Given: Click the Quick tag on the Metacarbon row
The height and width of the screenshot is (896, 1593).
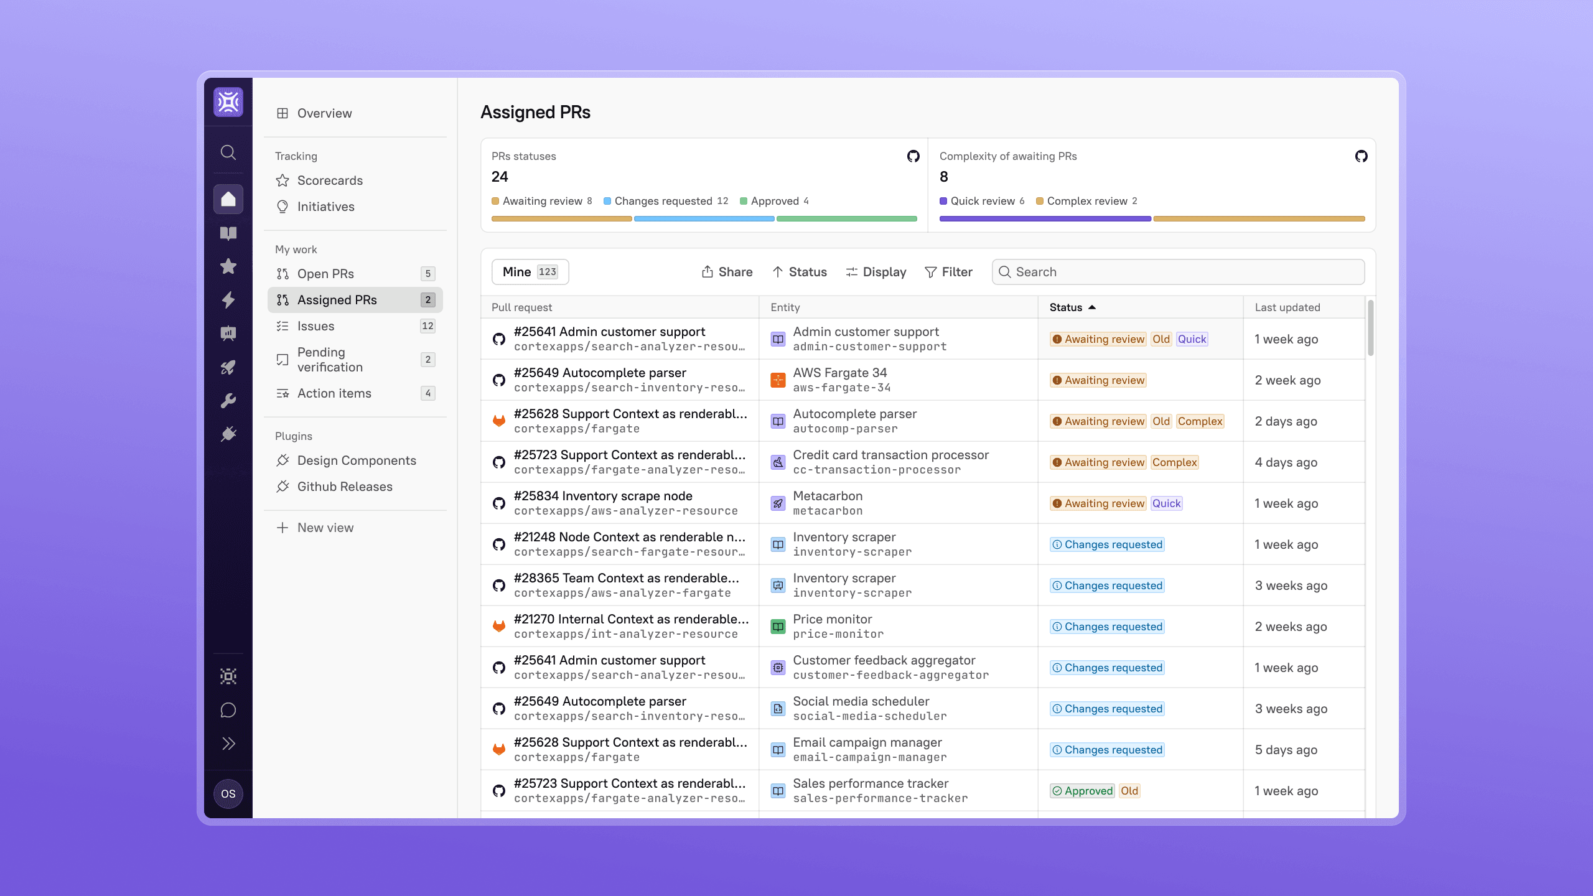Looking at the screenshot, I should (1166, 503).
